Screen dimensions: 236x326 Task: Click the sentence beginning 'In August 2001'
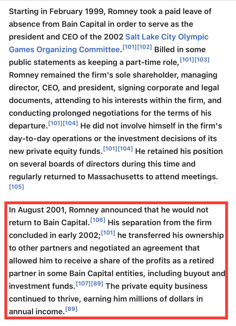[109, 210]
